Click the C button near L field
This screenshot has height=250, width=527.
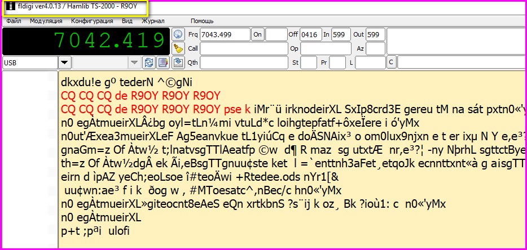click(x=390, y=62)
